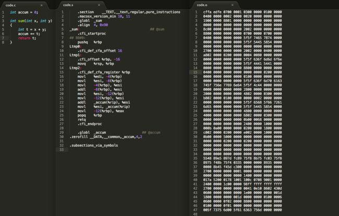The image size is (339, 216).
Task: Switch to the code.o tab
Action: (x=202, y=5)
